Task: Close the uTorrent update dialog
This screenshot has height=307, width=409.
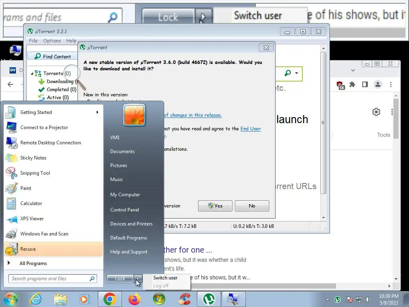Action: pyautogui.click(x=266, y=48)
